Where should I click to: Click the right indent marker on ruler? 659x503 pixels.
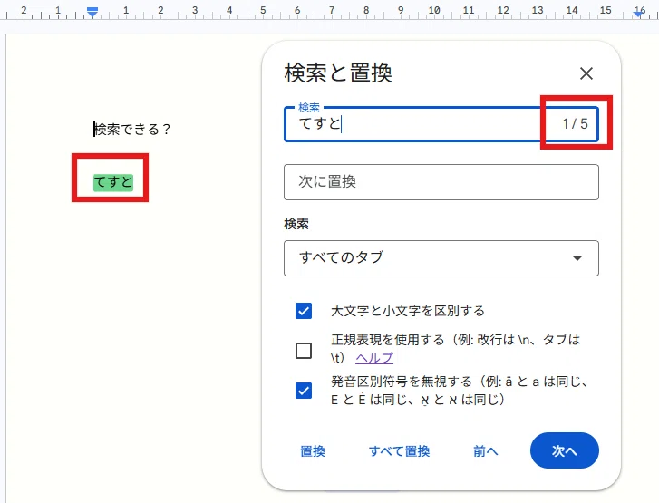(x=639, y=14)
